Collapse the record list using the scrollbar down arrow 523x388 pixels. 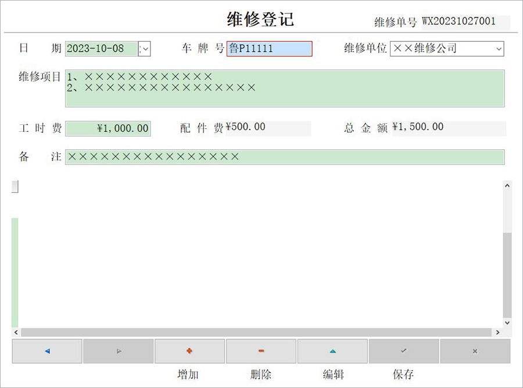point(507,324)
